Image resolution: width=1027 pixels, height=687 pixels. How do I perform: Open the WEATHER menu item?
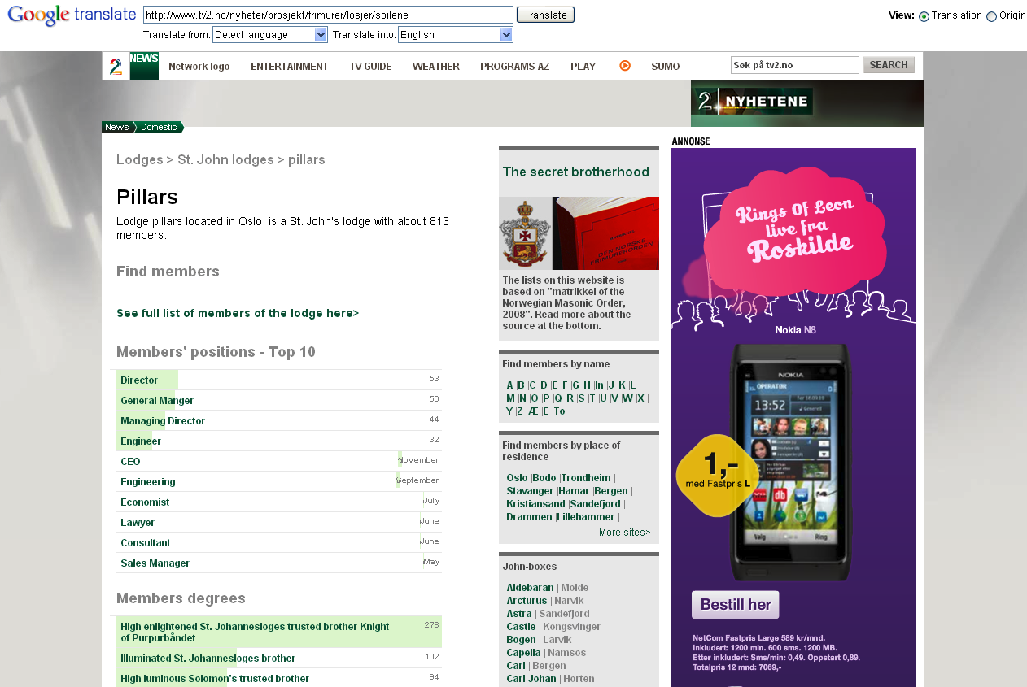[x=436, y=67]
